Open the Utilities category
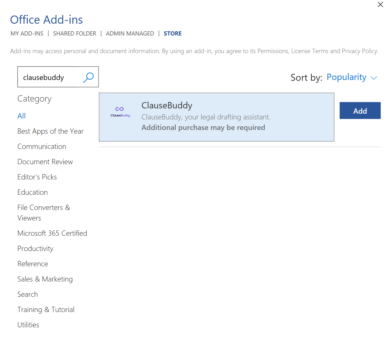The height and width of the screenshot is (341, 387). (x=28, y=325)
